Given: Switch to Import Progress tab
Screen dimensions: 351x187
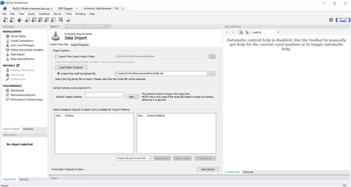Looking at the screenshot, I should click(x=80, y=45).
